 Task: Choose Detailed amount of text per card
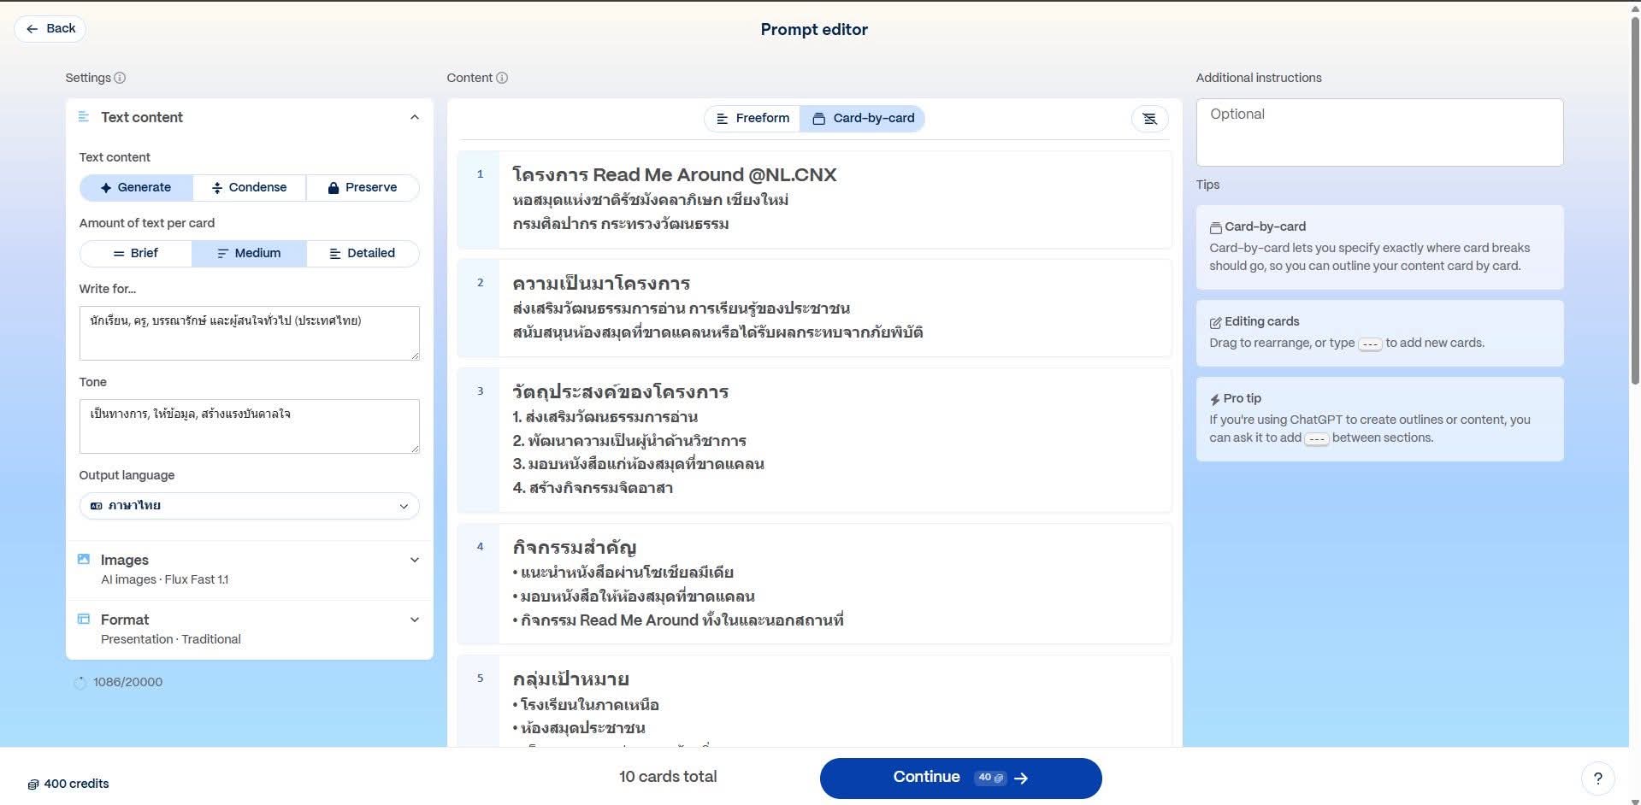pyautogui.click(x=363, y=253)
